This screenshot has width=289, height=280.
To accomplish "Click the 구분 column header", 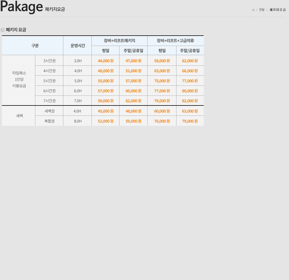I will (33, 45).
